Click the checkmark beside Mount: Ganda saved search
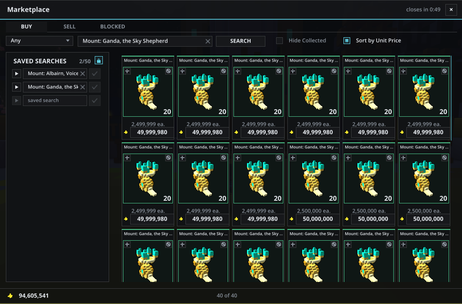462x304 pixels. pos(95,87)
